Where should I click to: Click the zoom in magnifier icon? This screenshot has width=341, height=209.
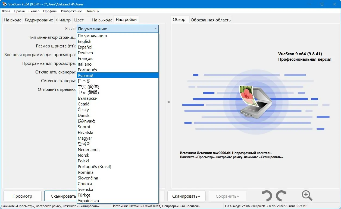(307, 196)
